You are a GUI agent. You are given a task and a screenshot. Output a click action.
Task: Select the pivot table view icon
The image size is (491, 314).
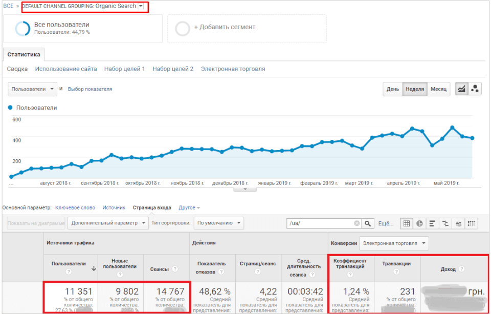(x=472, y=223)
